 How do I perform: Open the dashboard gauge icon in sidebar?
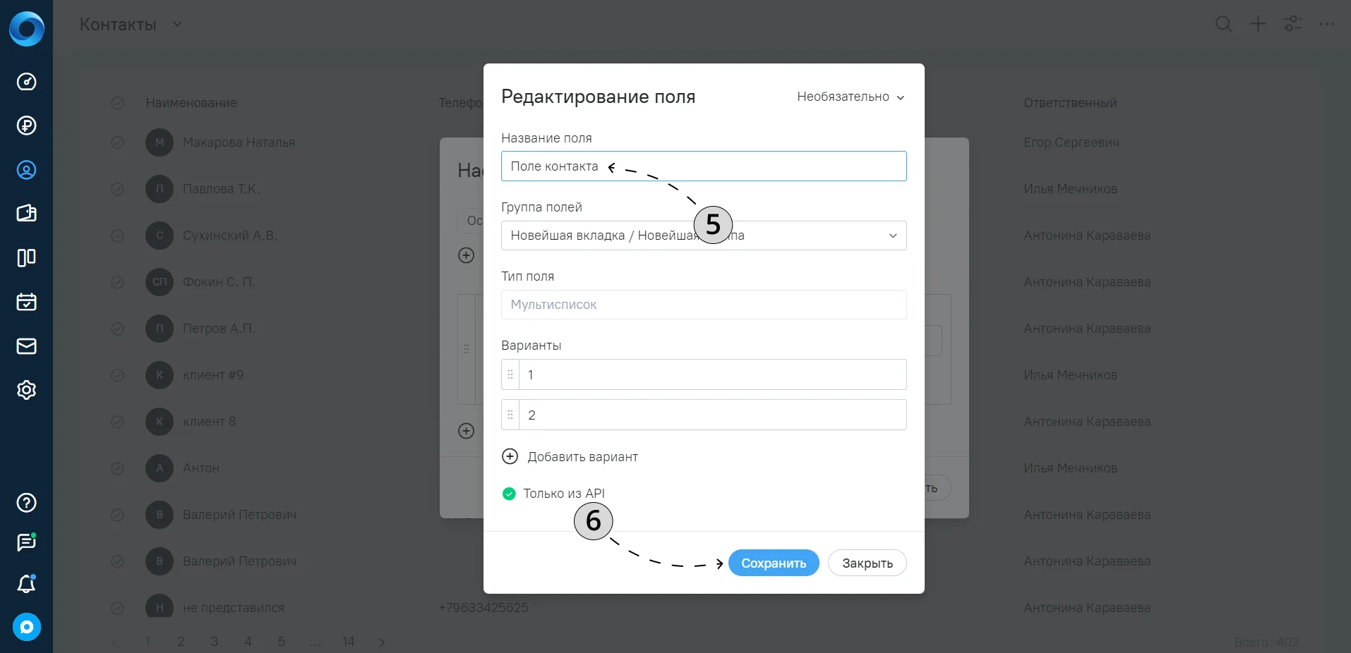(x=26, y=82)
